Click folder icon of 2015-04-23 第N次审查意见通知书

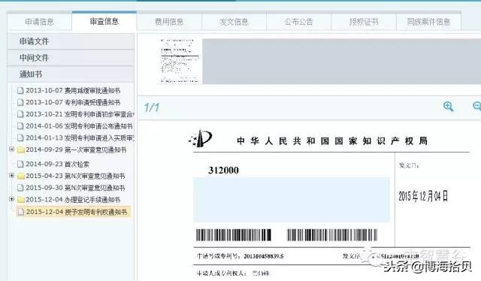(x=20, y=176)
